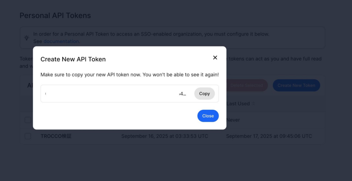This screenshot has width=352, height=181.
Task: Click inside the API token field
Action: [113, 93]
